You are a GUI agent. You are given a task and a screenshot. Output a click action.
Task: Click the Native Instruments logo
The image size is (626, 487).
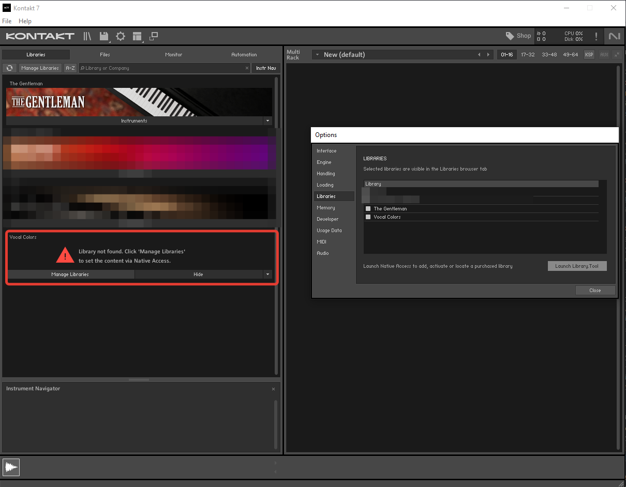click(615, 36)
